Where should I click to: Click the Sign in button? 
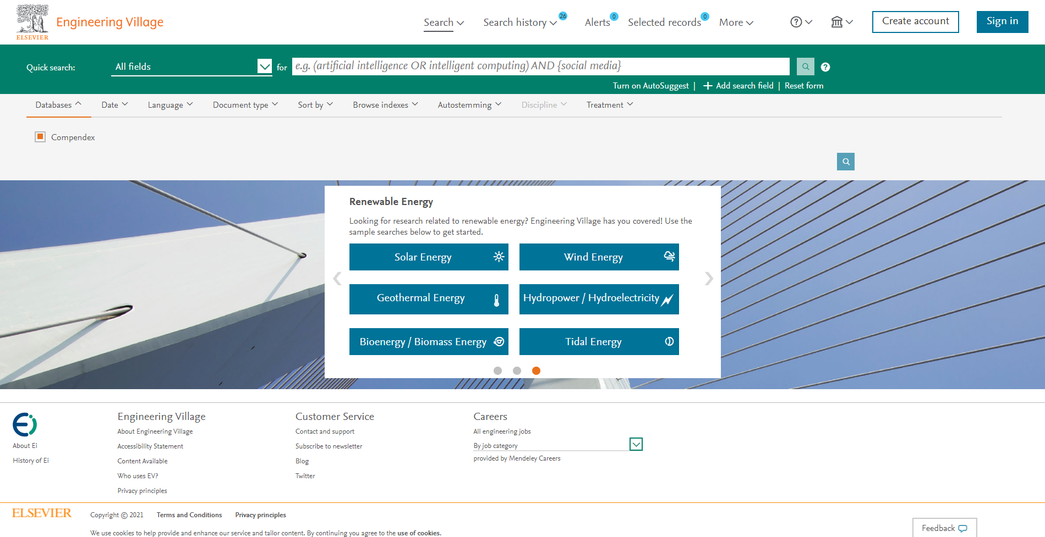coord(1003,22)
